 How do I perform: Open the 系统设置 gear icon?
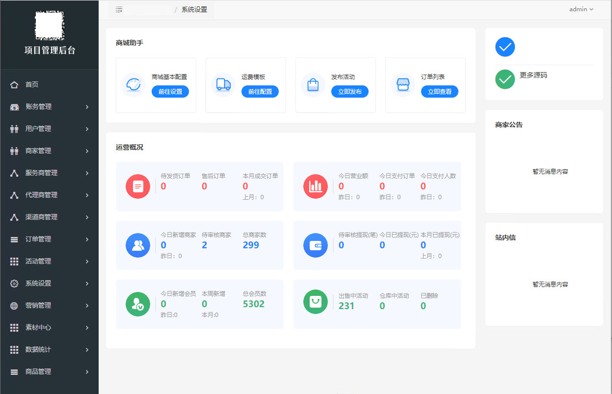point(14,283)
